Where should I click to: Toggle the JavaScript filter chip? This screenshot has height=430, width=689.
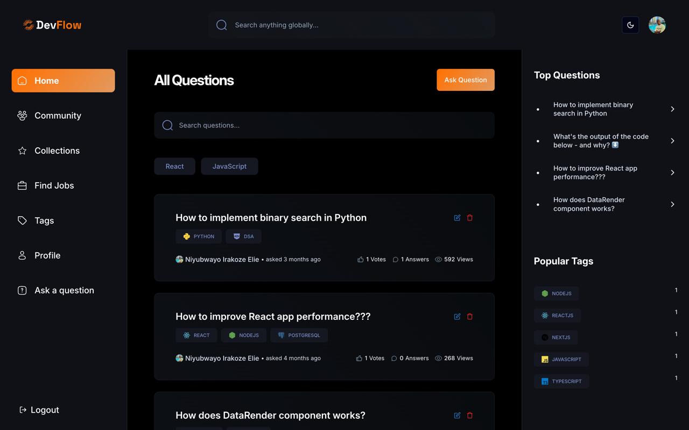(229, 166)
